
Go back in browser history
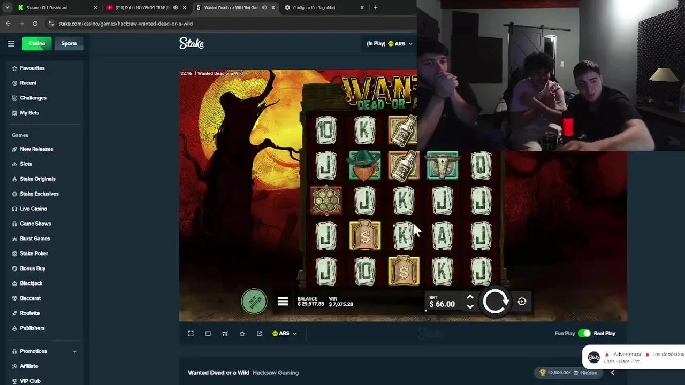(8, 24)
